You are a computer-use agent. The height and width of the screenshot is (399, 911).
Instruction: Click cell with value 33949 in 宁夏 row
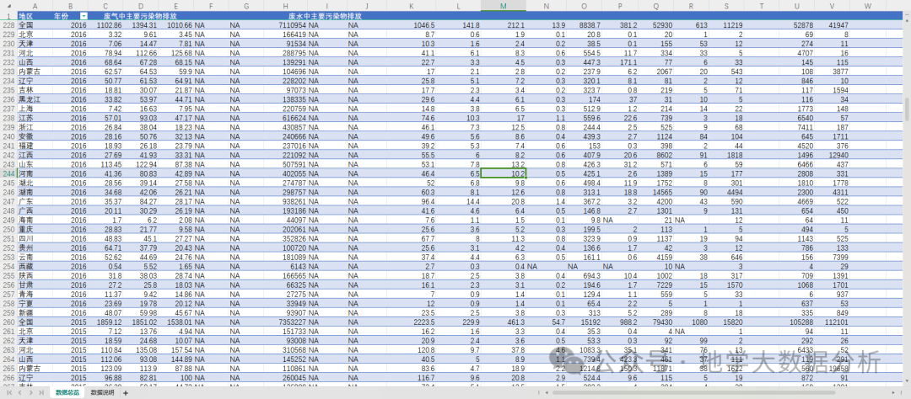[286, 303]
